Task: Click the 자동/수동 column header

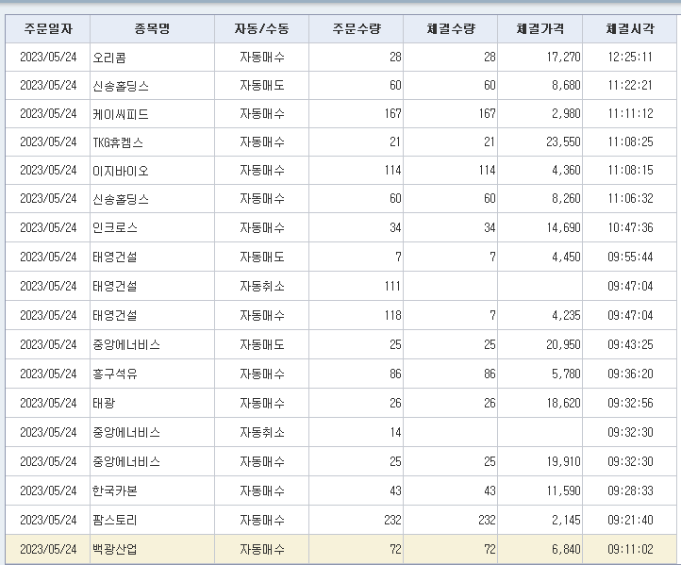Action: click(261, 28)
